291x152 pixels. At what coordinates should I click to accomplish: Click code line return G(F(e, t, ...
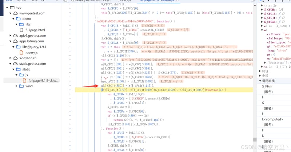pos(139,120)
